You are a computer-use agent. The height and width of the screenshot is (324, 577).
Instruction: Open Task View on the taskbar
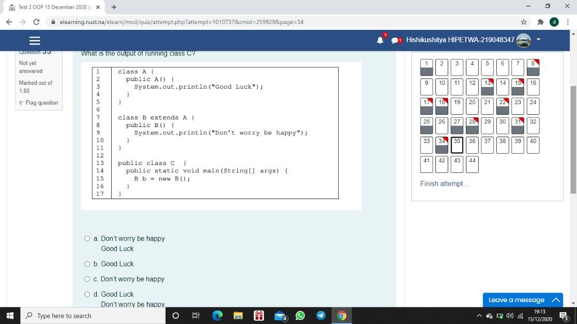click(x=196, y=315)
